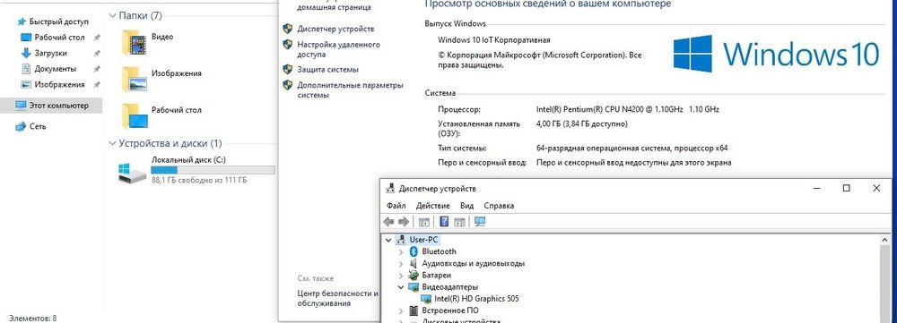Image resolution: width=897 pixels, height=323 pixels.
Task: Click the Локальный диск (C:) usage bar
Action: [213, 170]
